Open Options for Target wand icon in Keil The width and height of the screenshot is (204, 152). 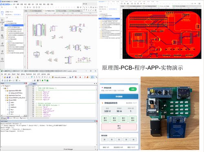click(x=35, y=80)
